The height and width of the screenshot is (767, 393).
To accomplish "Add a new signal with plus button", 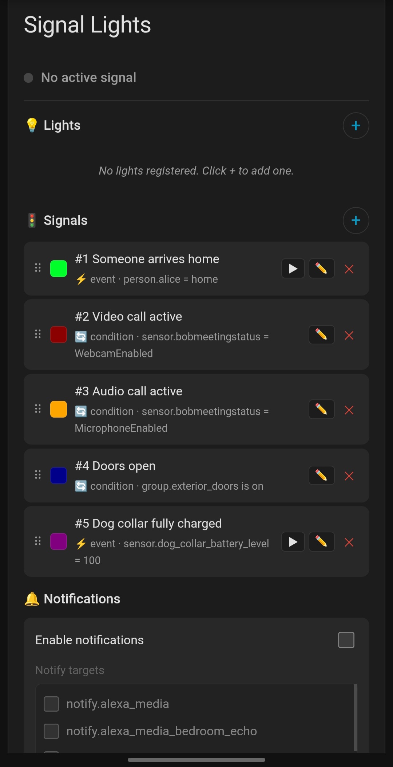I will tap(356, 220).
